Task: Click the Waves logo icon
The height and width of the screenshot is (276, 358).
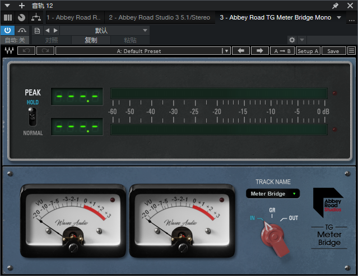Action: click(x=10, y=50)
